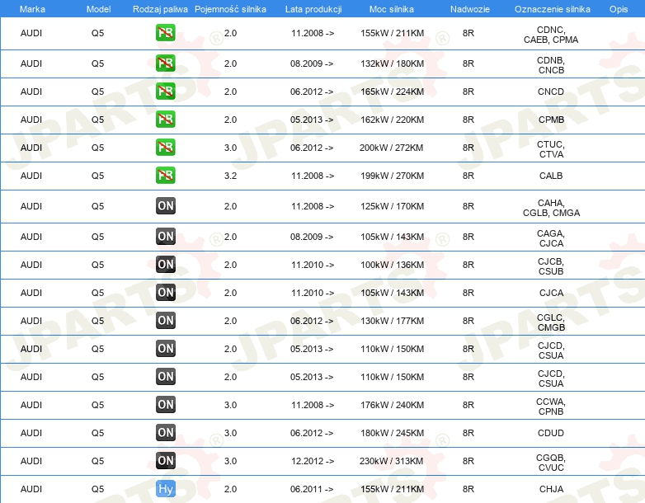
Task: Click the Opis column header
Action: [x=618, y=8]
